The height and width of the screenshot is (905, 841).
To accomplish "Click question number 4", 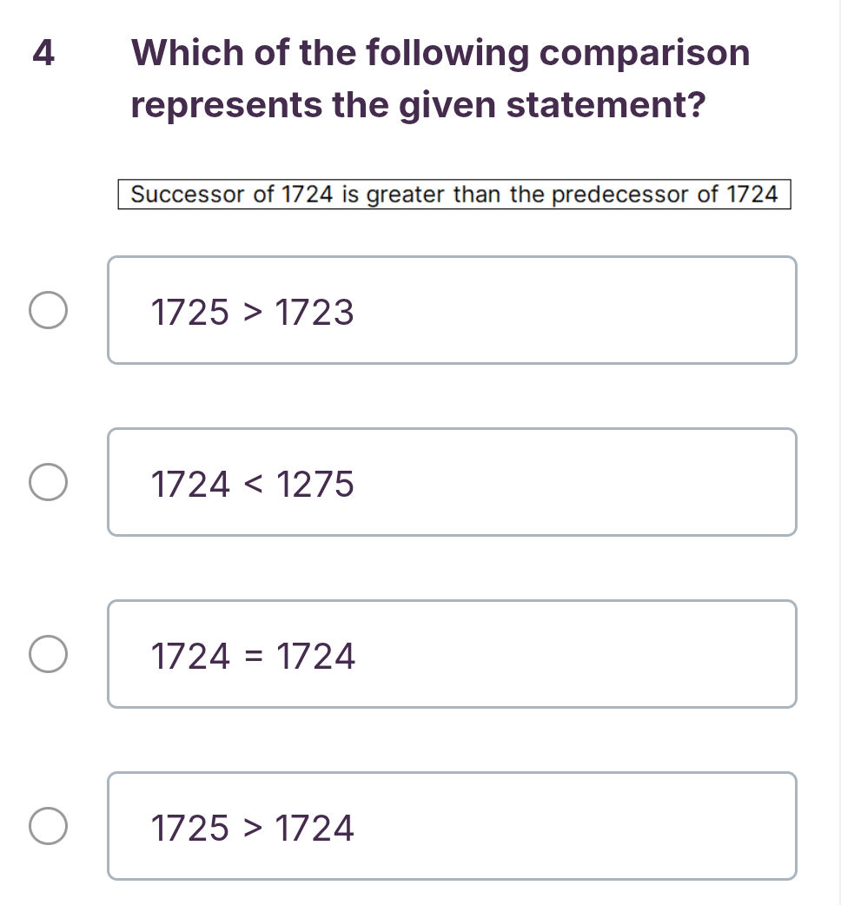I will pos(45,54).
